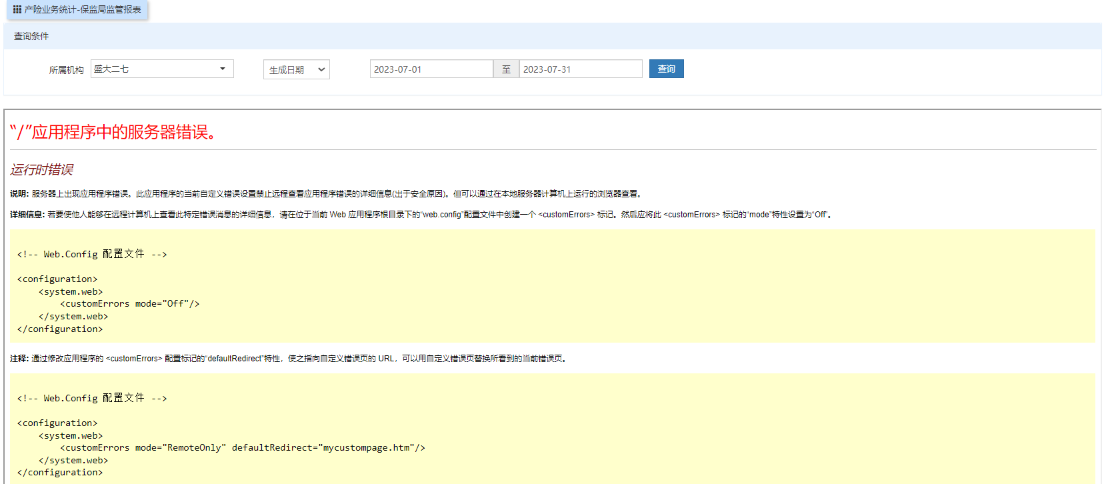Click the 详细信息 details paragraph
The height and width of the screenshot is (484, 1110).
(420, 215)
